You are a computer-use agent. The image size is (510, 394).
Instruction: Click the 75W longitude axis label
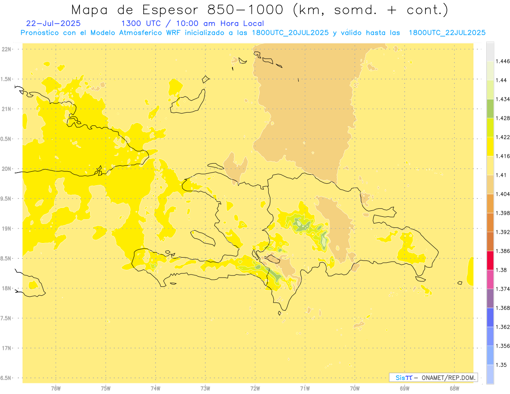click(x=105, y=388)
